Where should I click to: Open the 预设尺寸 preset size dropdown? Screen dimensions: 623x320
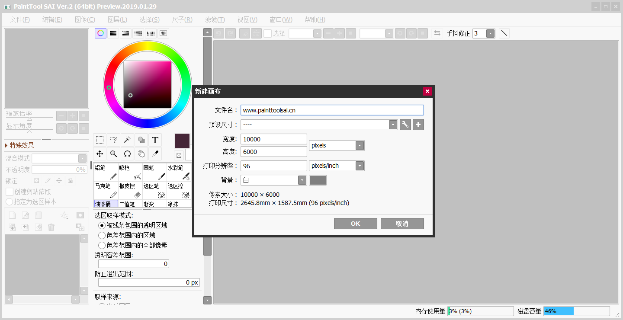click(393, 125)
